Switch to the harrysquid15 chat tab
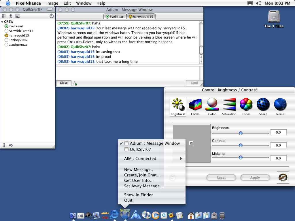 coord(141,17)
